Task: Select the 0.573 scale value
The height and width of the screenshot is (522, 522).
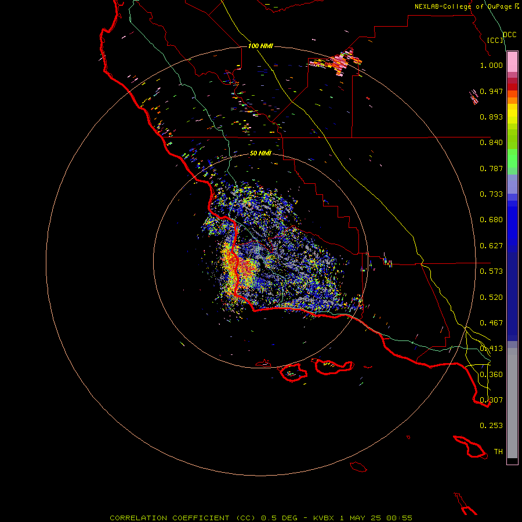Action: pos(491,271)
